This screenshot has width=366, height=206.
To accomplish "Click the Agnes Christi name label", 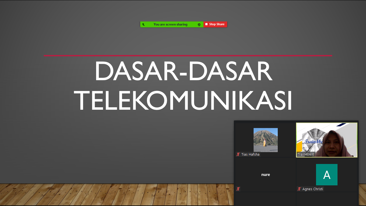I will click(x=312, y=189).
